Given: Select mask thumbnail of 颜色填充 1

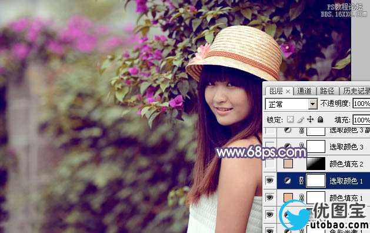Looking at the screenshot, I should (316, 197).
